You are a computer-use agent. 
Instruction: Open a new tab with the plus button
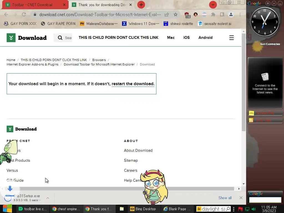pyautogui.click(x=141, y=5)
